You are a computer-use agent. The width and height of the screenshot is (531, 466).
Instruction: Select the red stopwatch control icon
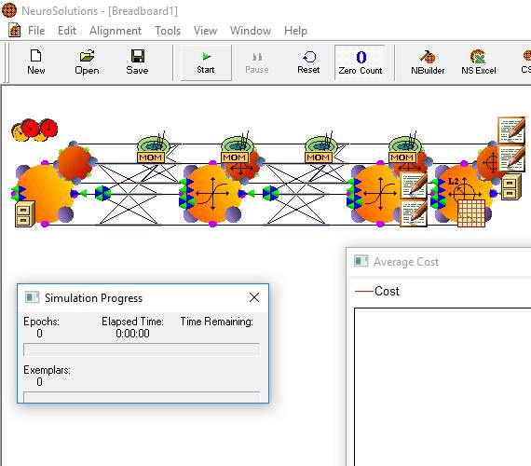[x=34, y=130]
